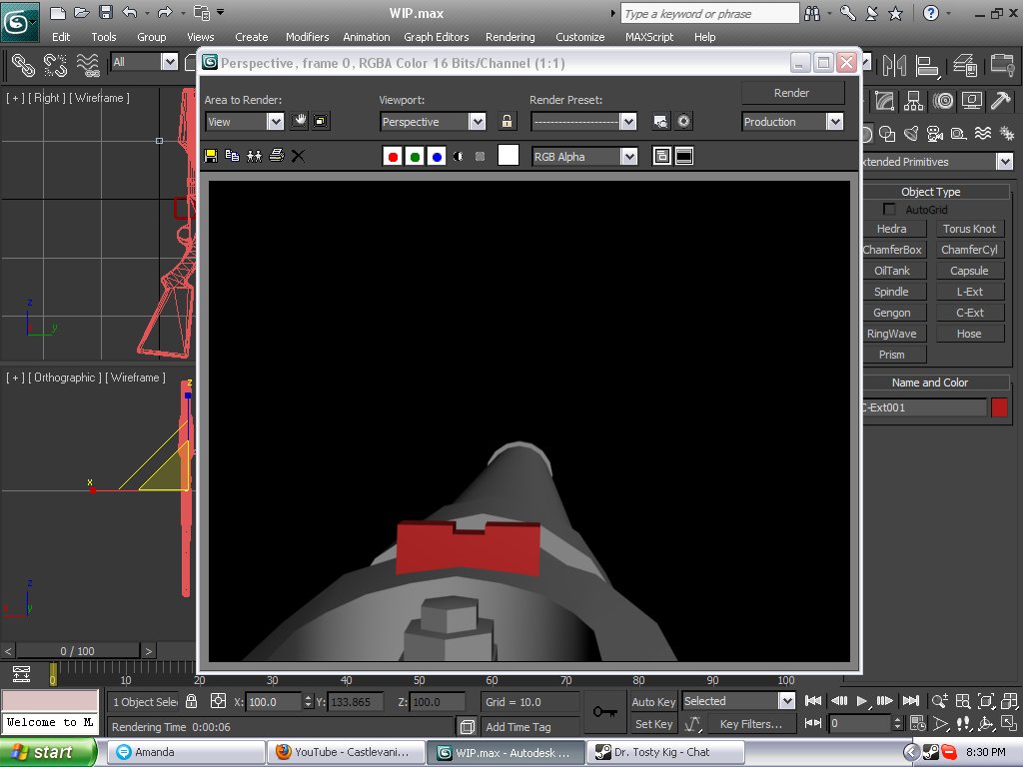Click the Edit Region hand icon

(x=299, y=122)
